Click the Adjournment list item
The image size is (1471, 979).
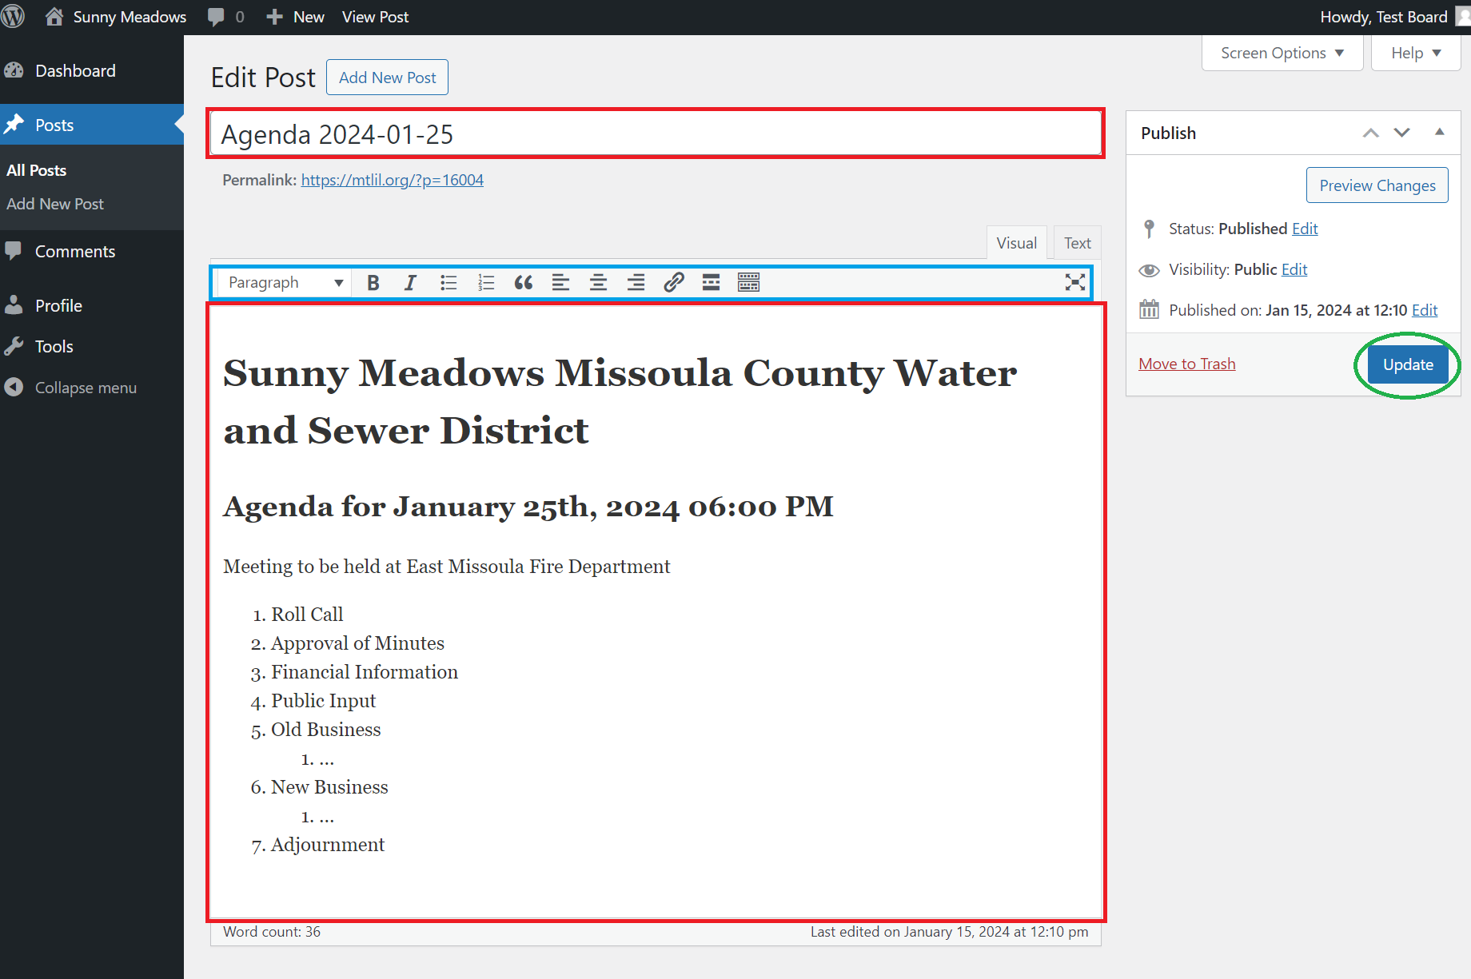click(328, 845)
